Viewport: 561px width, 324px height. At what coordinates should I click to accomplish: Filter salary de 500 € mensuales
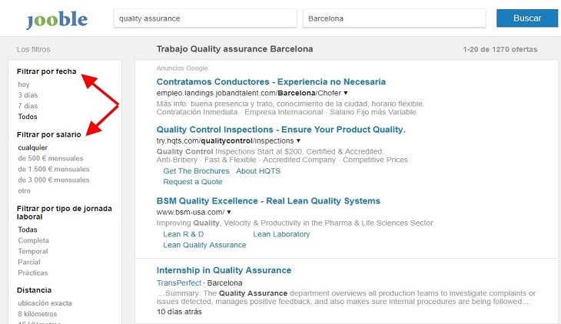pyautogui.click(x=51, y=158)
